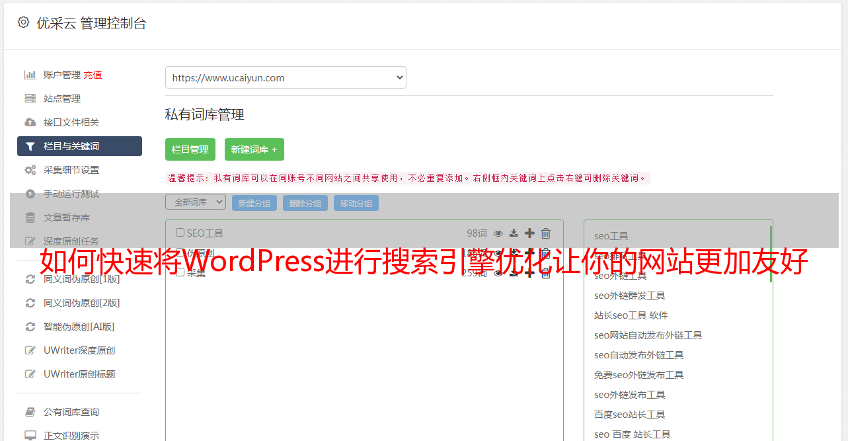Viewport: 848px width, 441px height.
Task: Click the filter icon for 栏目与关键词
Action: pyautogui.click(x=30, y=146)
